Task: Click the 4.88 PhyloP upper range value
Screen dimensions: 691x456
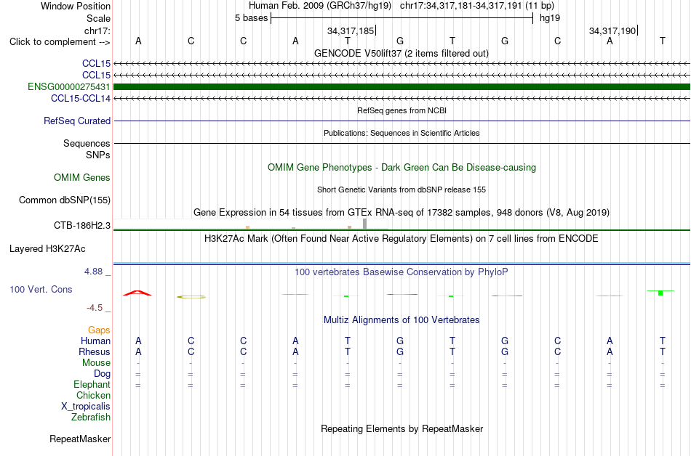Action: [93, 272]
